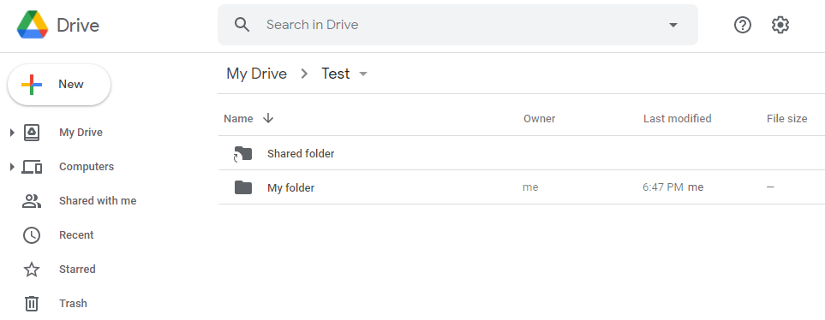Open Settings gear icon

pos(780,25)
